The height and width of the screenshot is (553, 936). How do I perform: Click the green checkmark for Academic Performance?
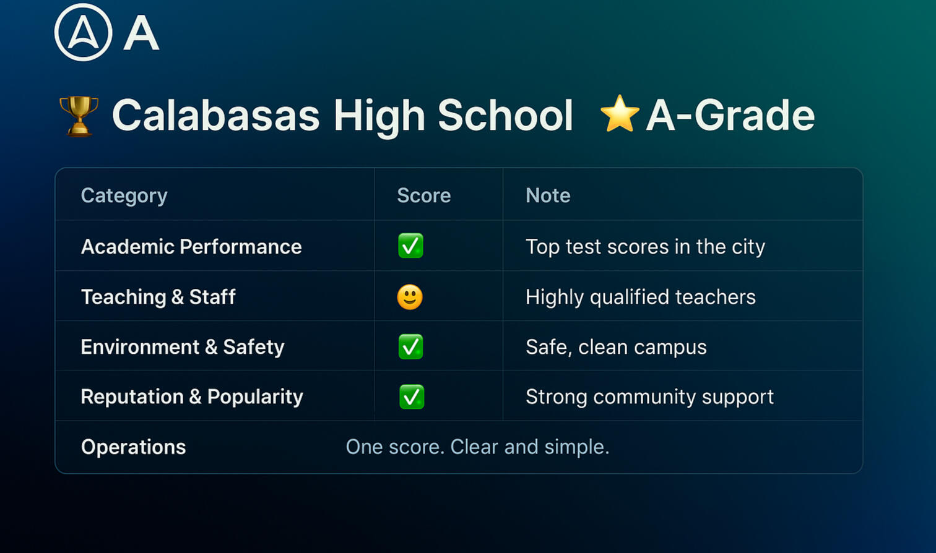pyautogui.click(x=410, y=246)
